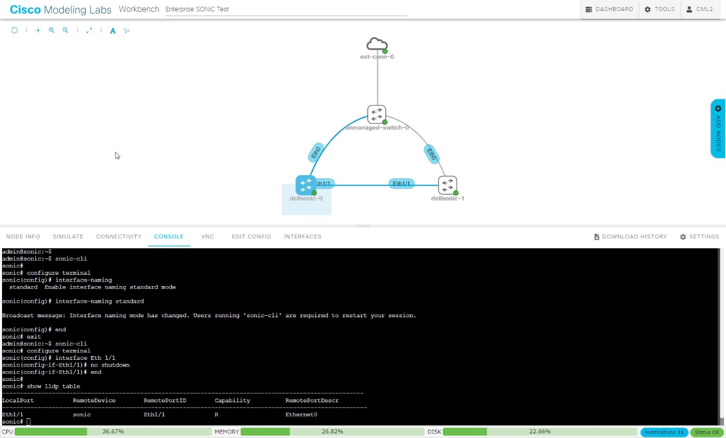This screenshot has height=438, width=726.
Task: Open console Settings
Action: 700,236
